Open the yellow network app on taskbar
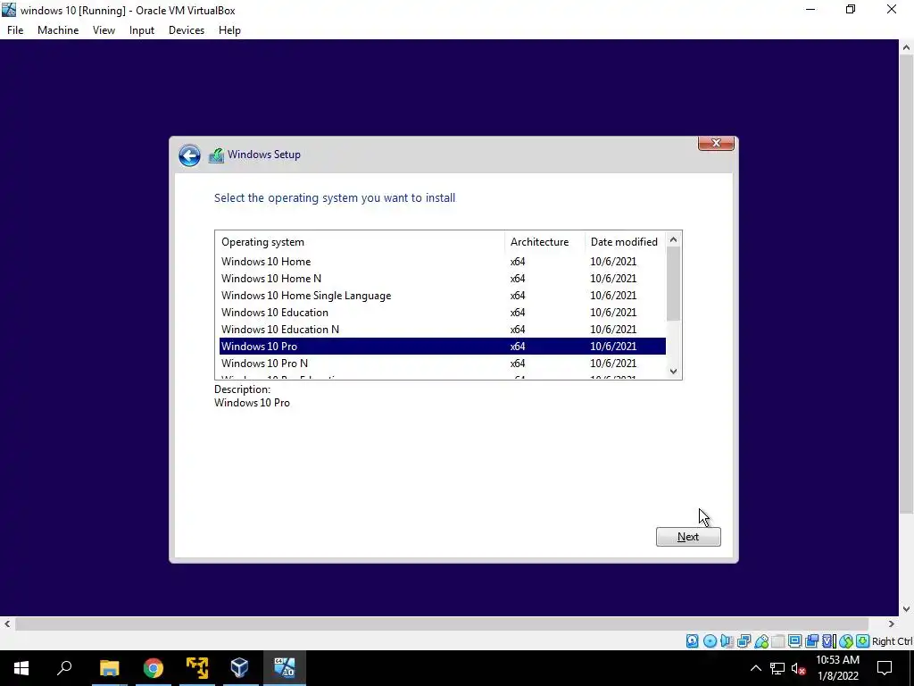This screenshot has height=686, width=914. pos(197,667)
